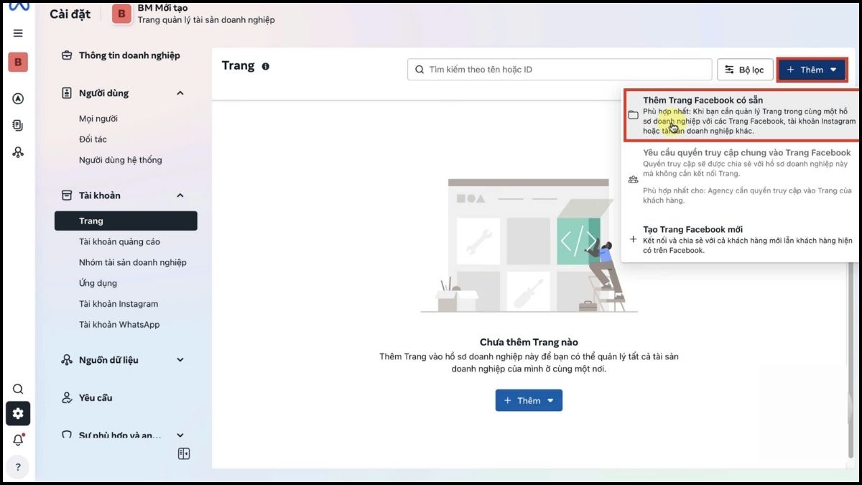Open Tài khoản quảng cáo
Screen dimensions: 862x485
(119, 241)
